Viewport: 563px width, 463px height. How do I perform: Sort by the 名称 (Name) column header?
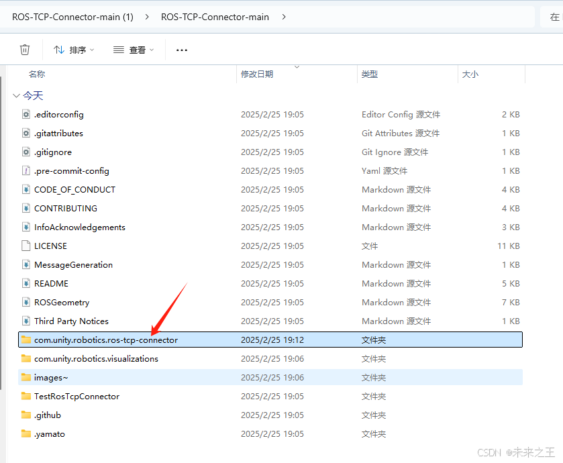(37, 74)
